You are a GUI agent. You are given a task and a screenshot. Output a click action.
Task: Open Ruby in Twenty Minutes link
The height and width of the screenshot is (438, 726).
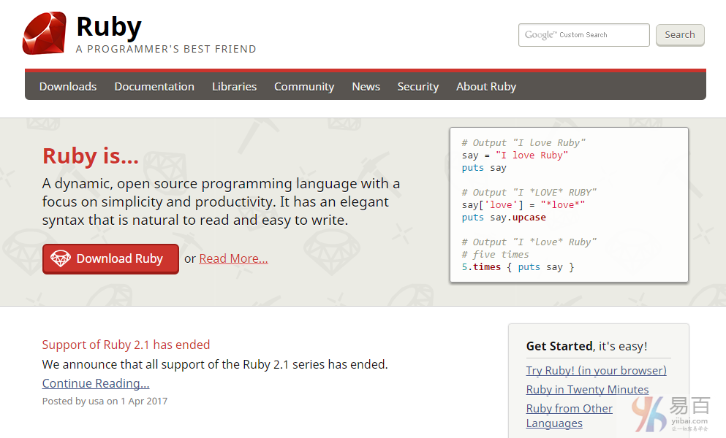click(587, 389)
